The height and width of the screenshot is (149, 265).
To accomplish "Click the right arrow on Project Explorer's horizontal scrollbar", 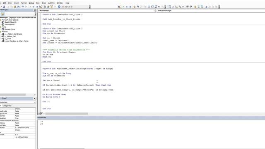I will 35,95.
